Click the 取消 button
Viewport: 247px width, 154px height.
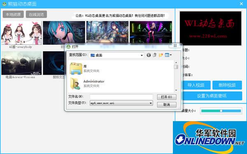(167, 105)
